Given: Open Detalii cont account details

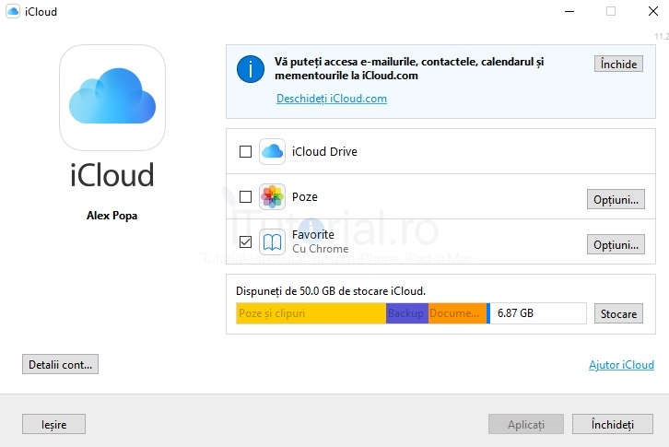Looking at the screenshot, I should pos(60,364).
